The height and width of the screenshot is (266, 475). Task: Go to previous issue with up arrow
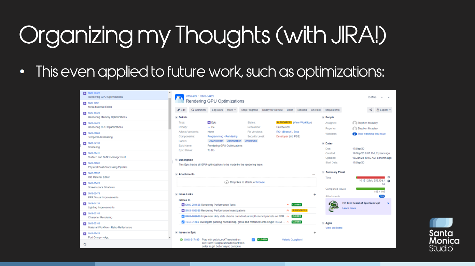click(382, 97)
